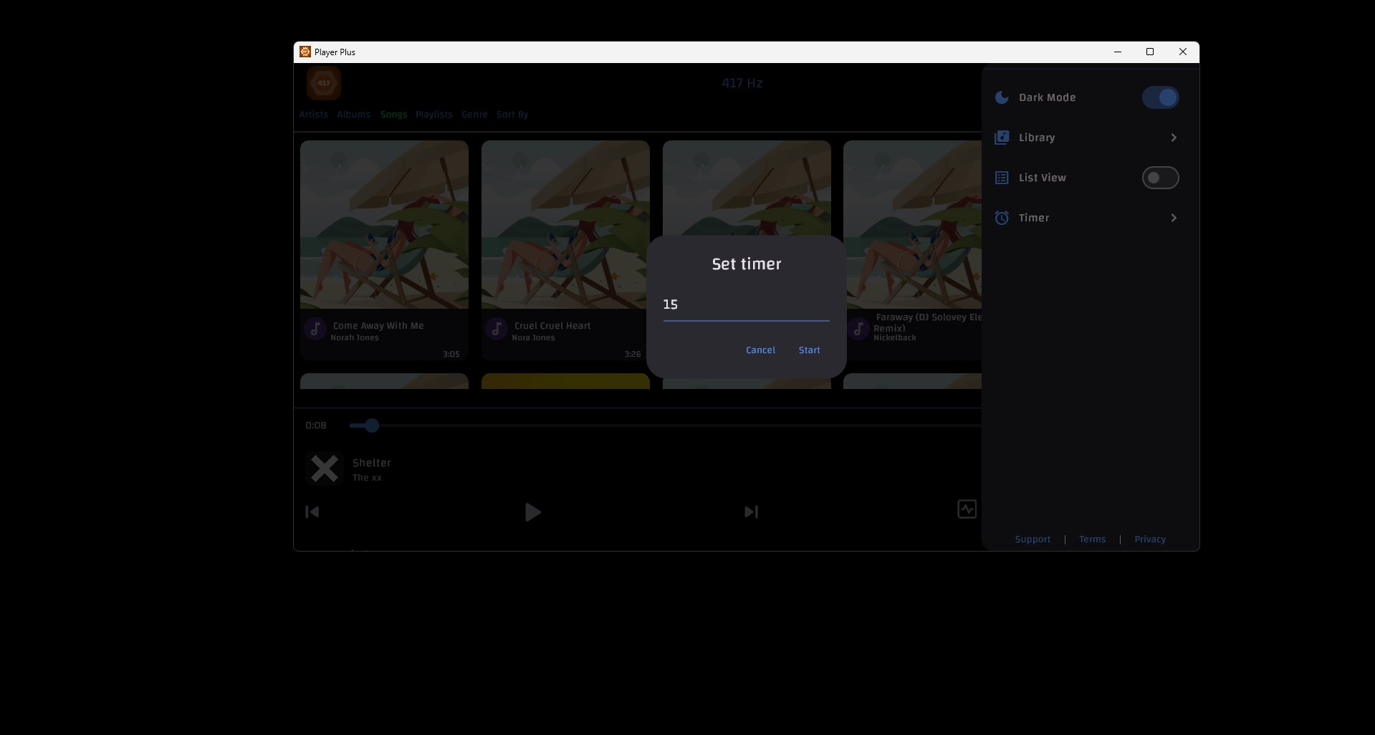The height and width of the screenshot is (735, 1375).
Task: Click music note icon beside Cruel Cruel Heart
Action: pos(497,329)
